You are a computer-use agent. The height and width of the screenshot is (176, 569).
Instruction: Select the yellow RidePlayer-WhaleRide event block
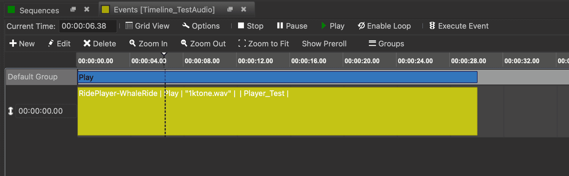tap(277, 115)
